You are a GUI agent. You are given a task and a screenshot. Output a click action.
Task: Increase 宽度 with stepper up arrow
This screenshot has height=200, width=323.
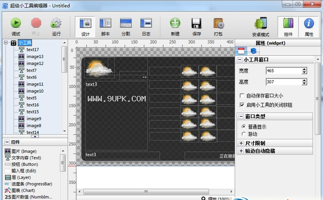(x=304, y=69)
